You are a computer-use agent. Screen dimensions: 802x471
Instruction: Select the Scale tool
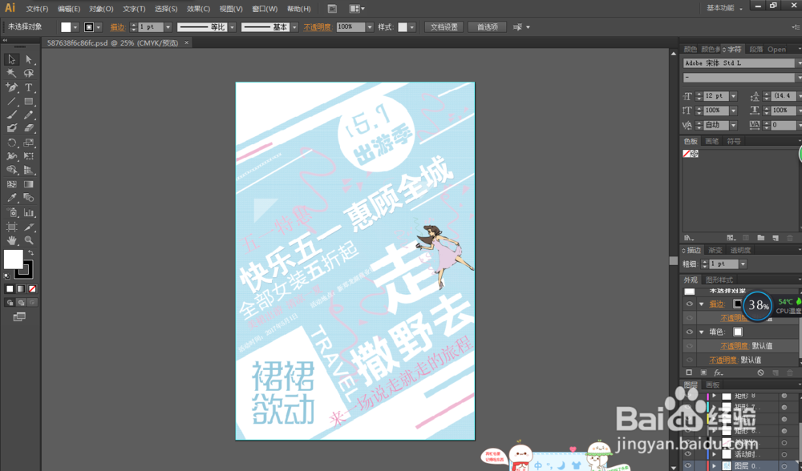point(29,143)
